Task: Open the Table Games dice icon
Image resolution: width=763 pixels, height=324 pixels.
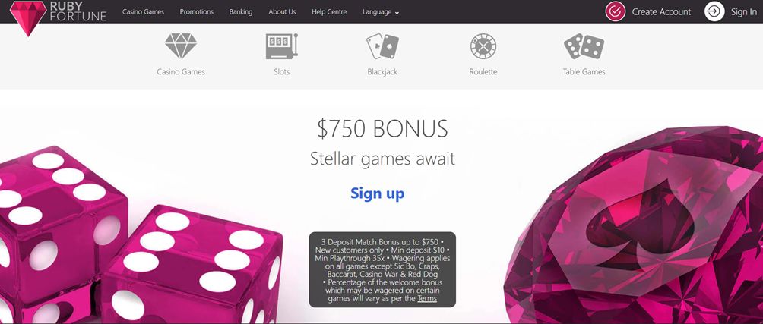Action: pyautogui.click(x=584, y=46)
